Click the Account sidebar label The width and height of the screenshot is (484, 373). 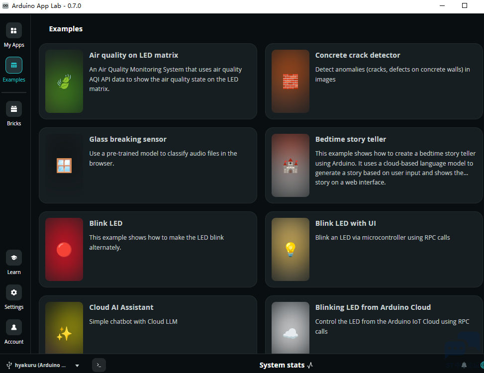tap(14, 342)
